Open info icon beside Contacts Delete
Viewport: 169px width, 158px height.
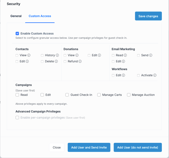click(x=56, y=61)
